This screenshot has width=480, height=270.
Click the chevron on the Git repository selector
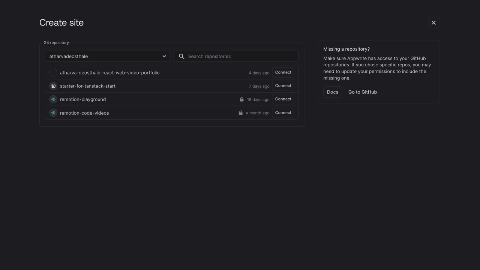coord(164,56)
